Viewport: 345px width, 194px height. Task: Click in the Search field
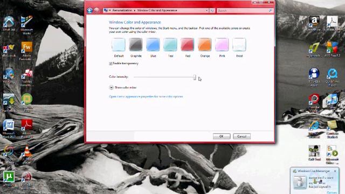242,10
